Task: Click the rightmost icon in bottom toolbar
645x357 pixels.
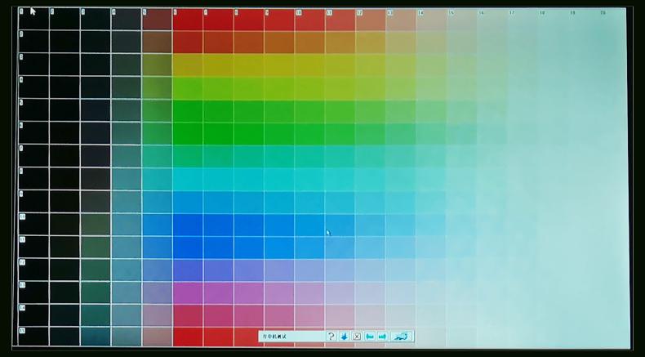Action: [x=401, y=336]
